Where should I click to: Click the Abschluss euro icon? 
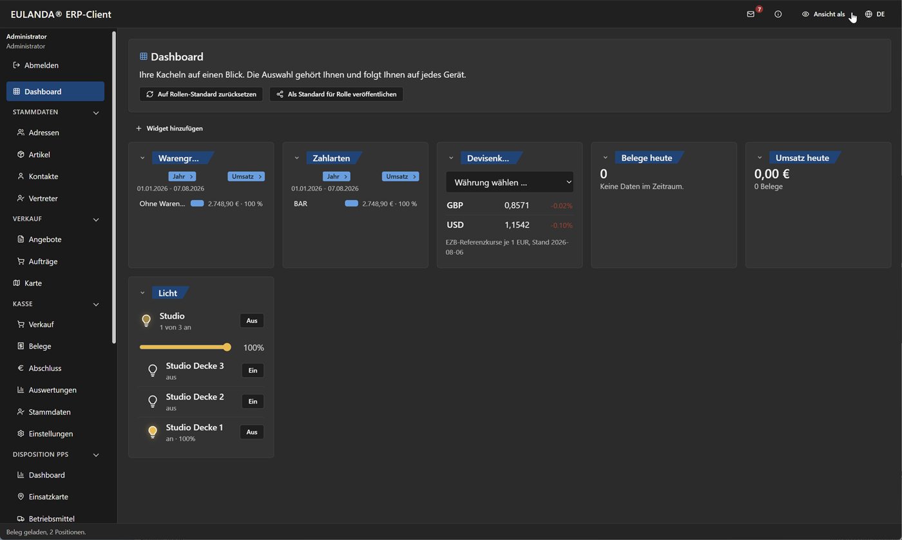tap(21, 368)
